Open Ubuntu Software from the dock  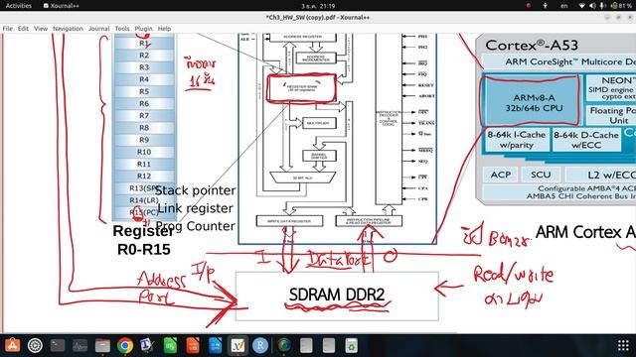pyautogui.click(x=13, y=345)
